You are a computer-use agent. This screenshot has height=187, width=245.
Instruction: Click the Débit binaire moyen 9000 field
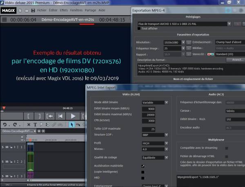point(149,109)
